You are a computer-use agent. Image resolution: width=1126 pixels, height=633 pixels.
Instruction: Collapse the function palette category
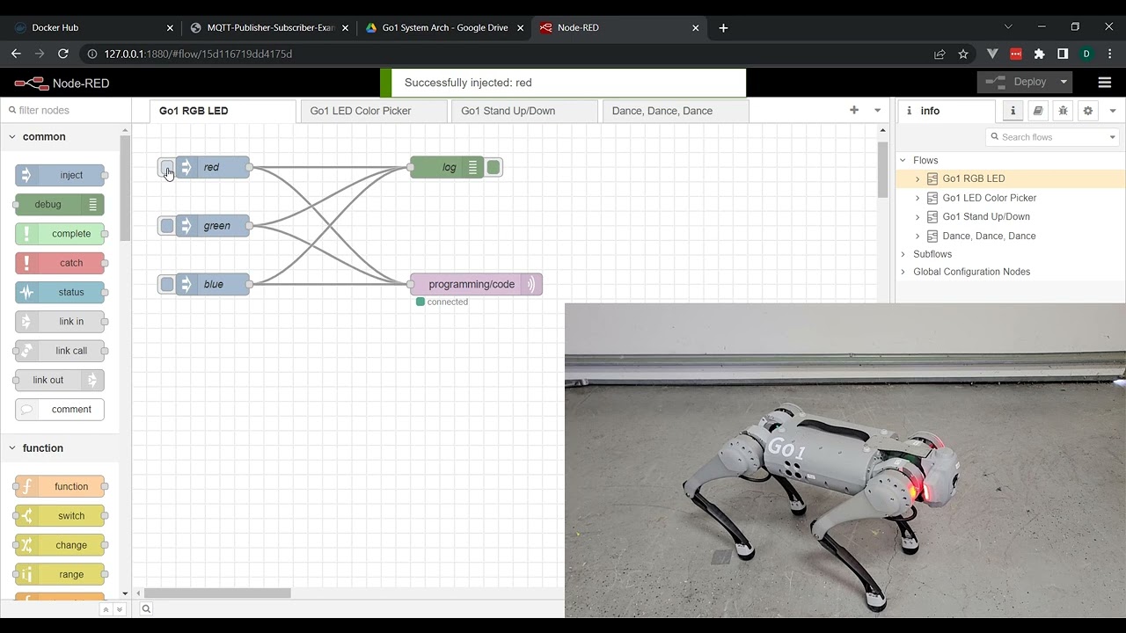pos(12,448)
